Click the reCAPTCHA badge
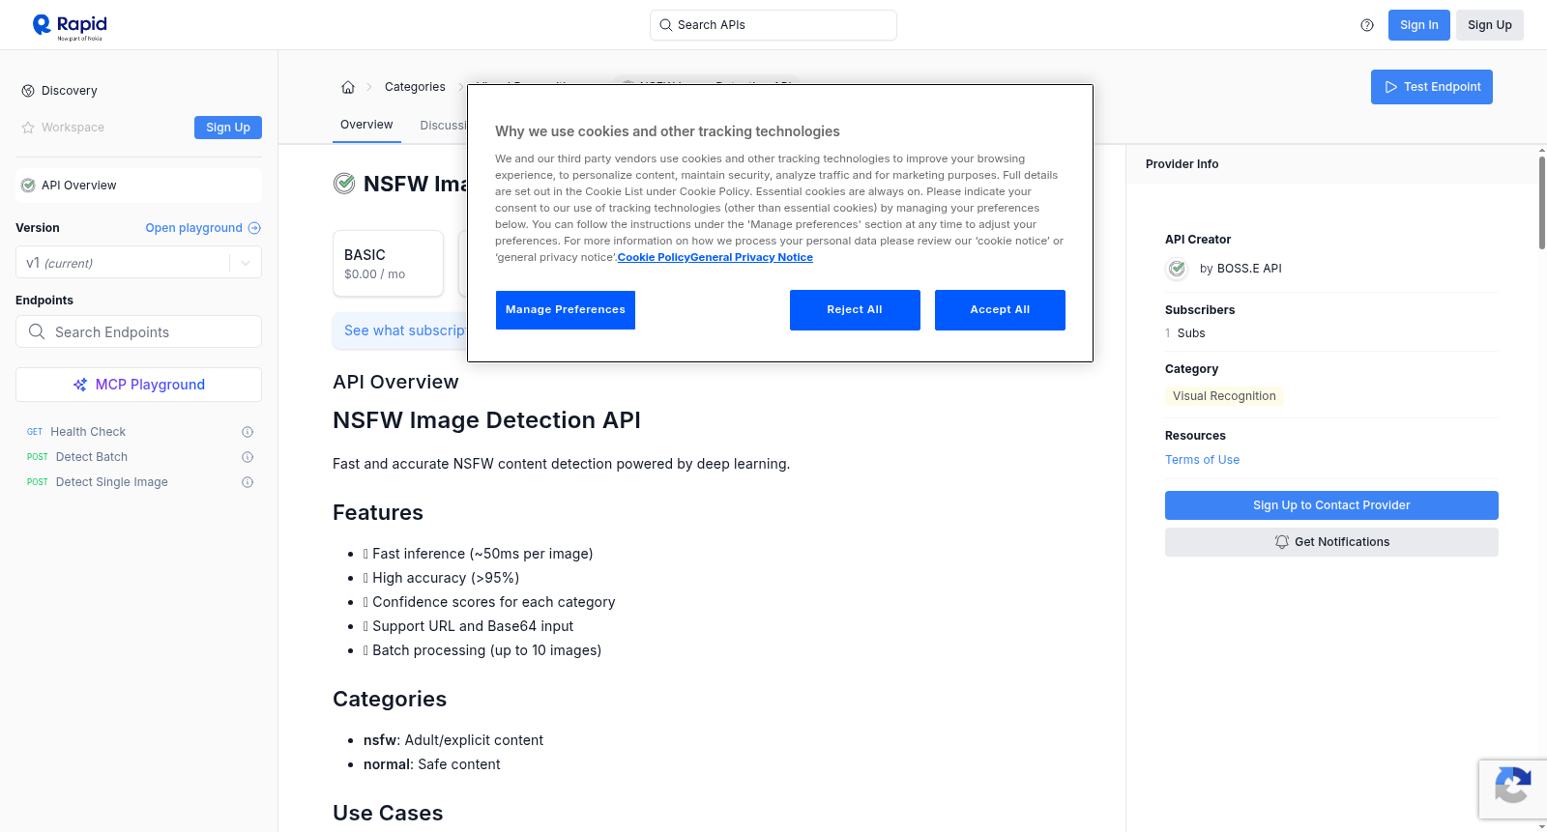Viewport: 1547px width, 832px height. (1512, 789)
